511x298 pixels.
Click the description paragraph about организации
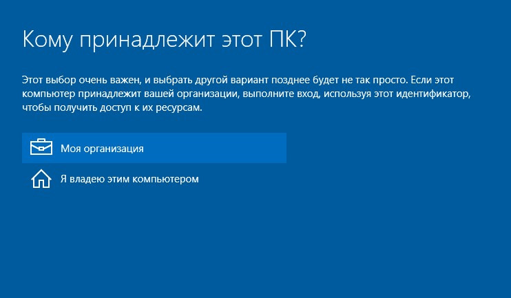click(x=248, y=93)
